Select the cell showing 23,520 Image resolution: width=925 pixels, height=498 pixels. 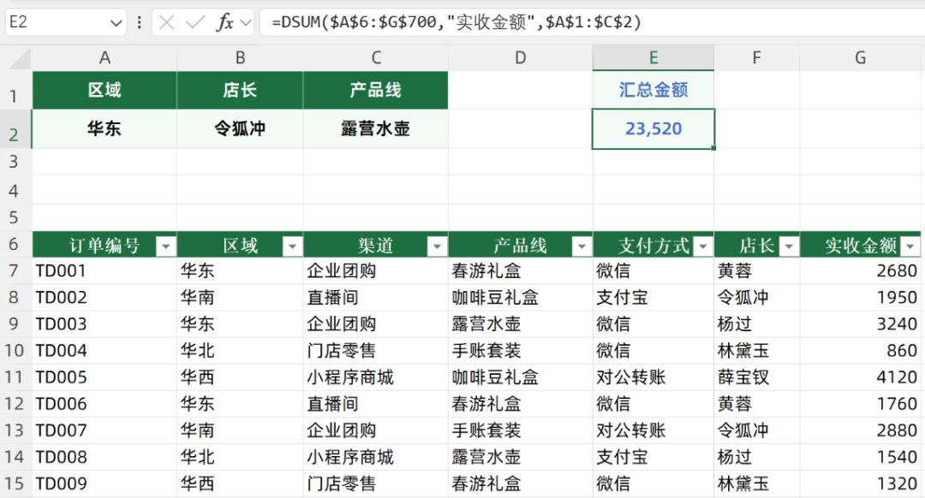tap(653, 129)
